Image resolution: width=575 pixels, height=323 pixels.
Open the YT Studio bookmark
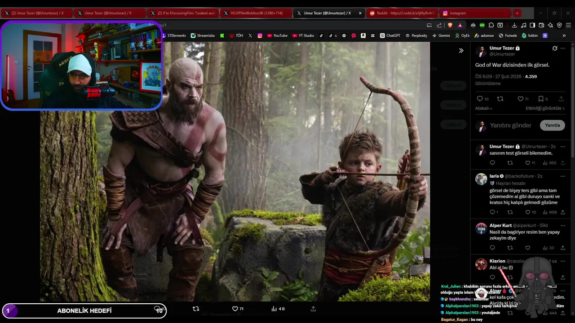[303, 35]
